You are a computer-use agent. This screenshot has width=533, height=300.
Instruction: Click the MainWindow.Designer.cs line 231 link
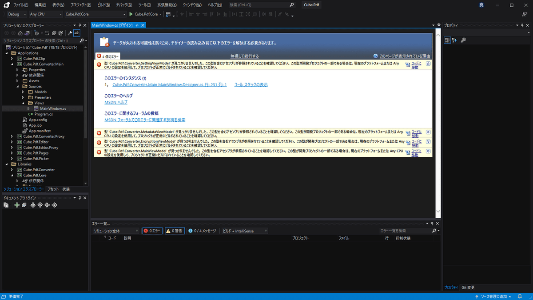point(169,84)
